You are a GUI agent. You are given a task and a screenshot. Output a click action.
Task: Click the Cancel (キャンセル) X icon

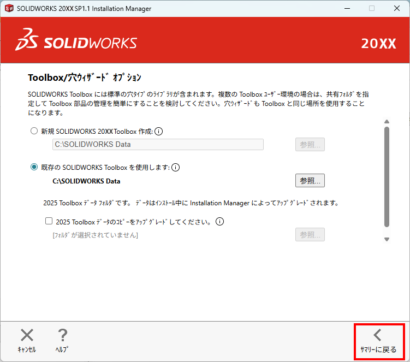pyautogui.click(x=27, y=335)
